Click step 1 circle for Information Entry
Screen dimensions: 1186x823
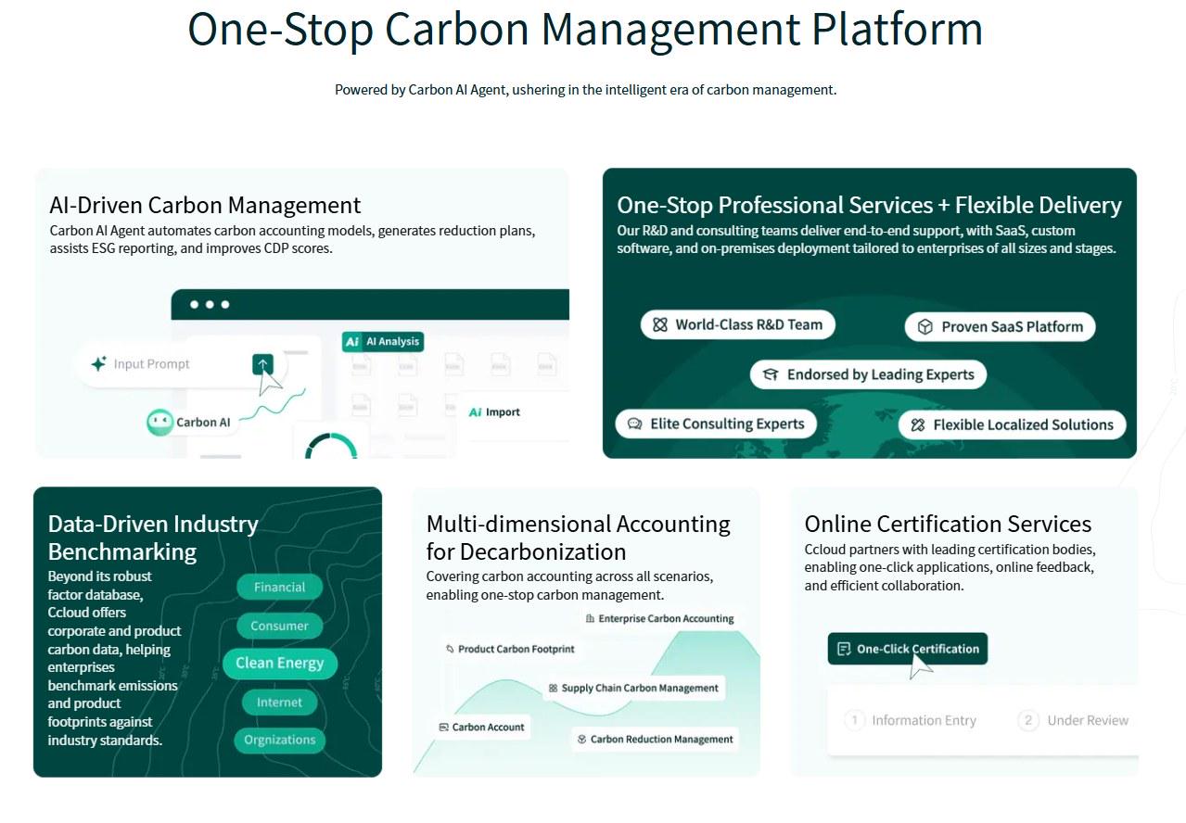click(x=855, y=720)
